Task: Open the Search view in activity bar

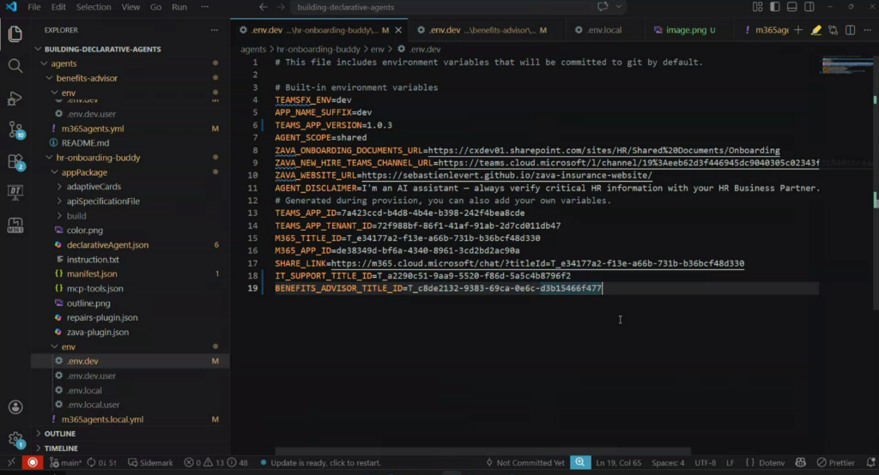Action: pos(15,66)
